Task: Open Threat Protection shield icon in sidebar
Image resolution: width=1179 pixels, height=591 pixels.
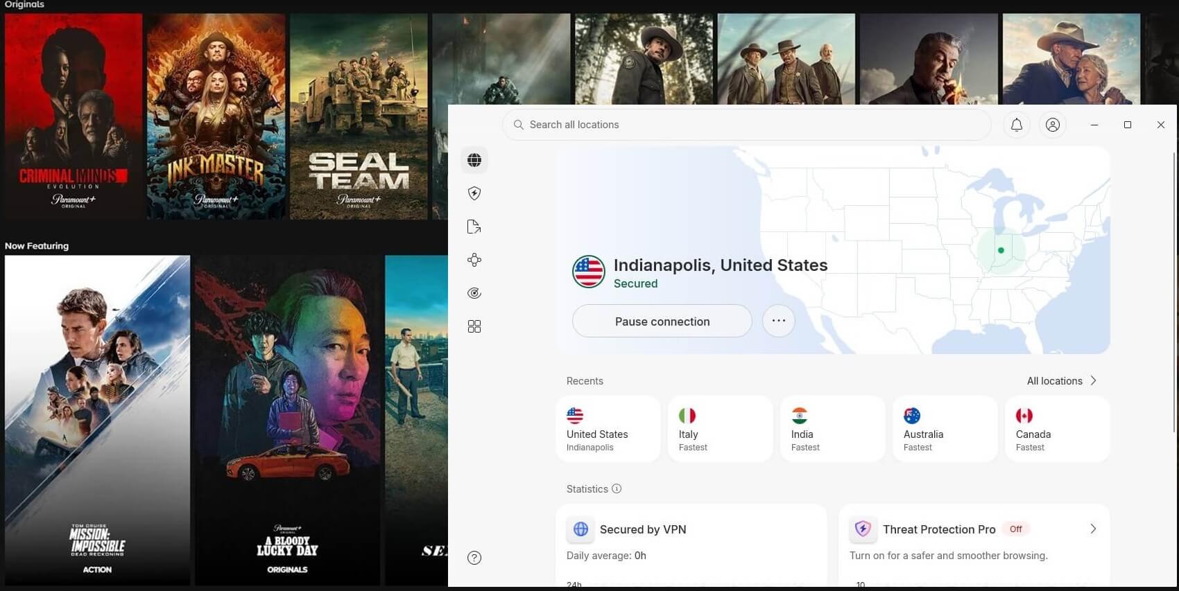Action: [474, 193]
